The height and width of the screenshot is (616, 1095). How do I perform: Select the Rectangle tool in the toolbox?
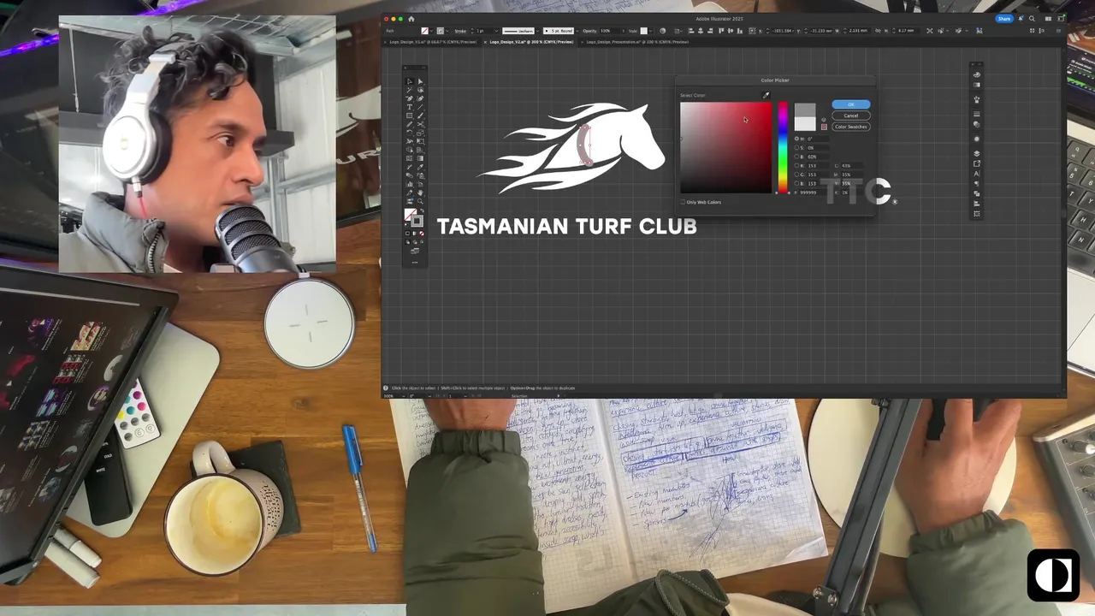click(409, 115)
